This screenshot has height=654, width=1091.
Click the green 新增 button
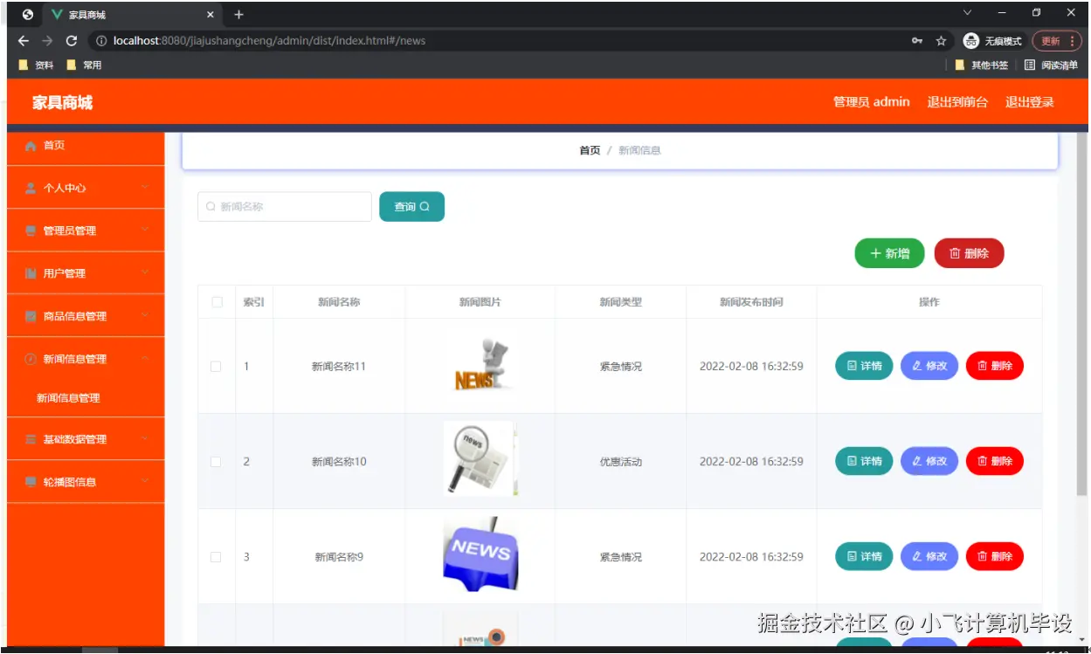pyautogui.click(x=889, y=253)
